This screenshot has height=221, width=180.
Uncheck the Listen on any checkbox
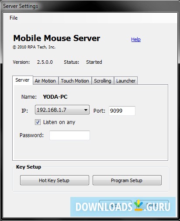pyautogui.click(x=38, y=122)
